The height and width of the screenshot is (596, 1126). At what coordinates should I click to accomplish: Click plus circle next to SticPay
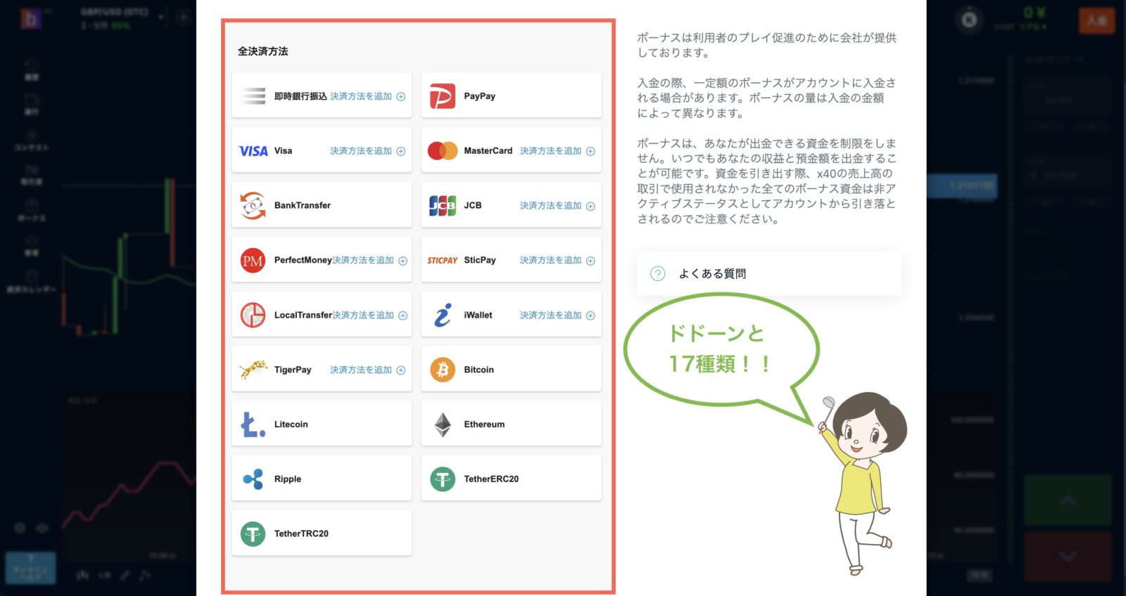point(590,261)
